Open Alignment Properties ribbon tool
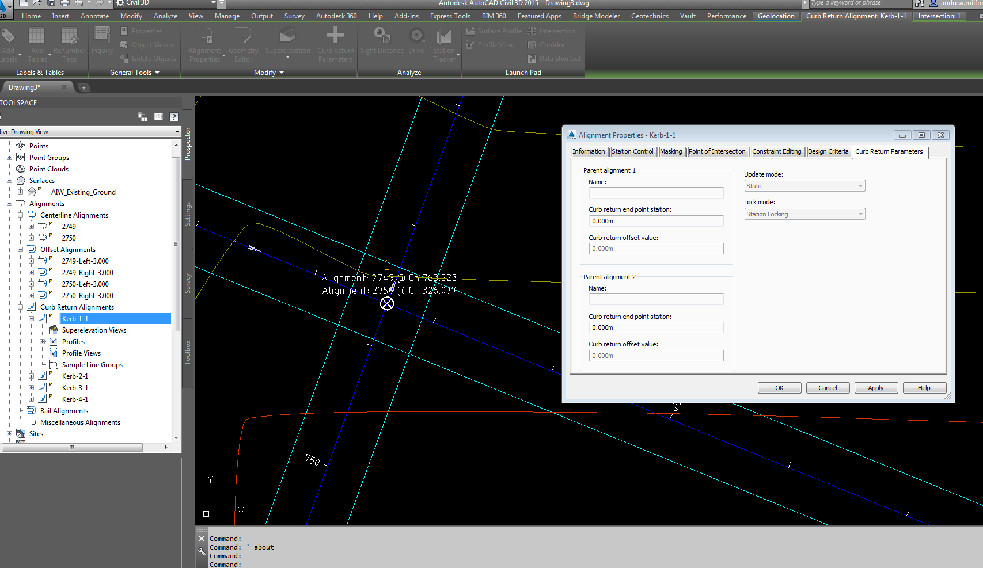983x568 pixels. tap(204, 44)
